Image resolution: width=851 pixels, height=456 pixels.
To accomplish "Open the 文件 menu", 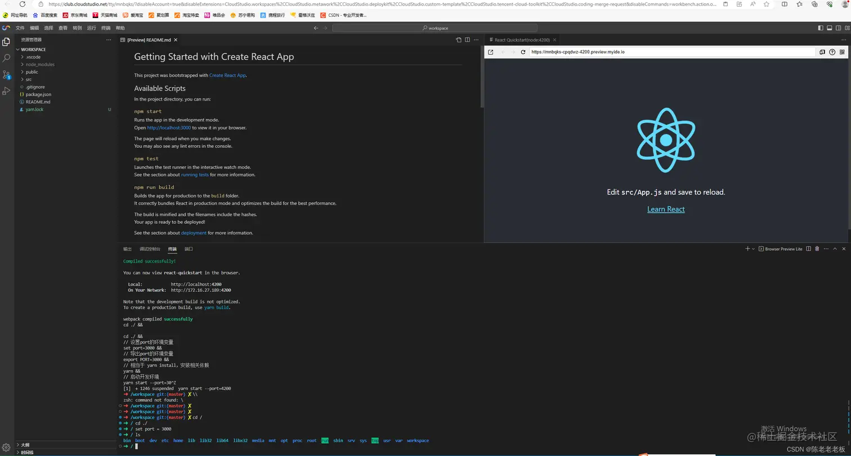I will 20,28.
